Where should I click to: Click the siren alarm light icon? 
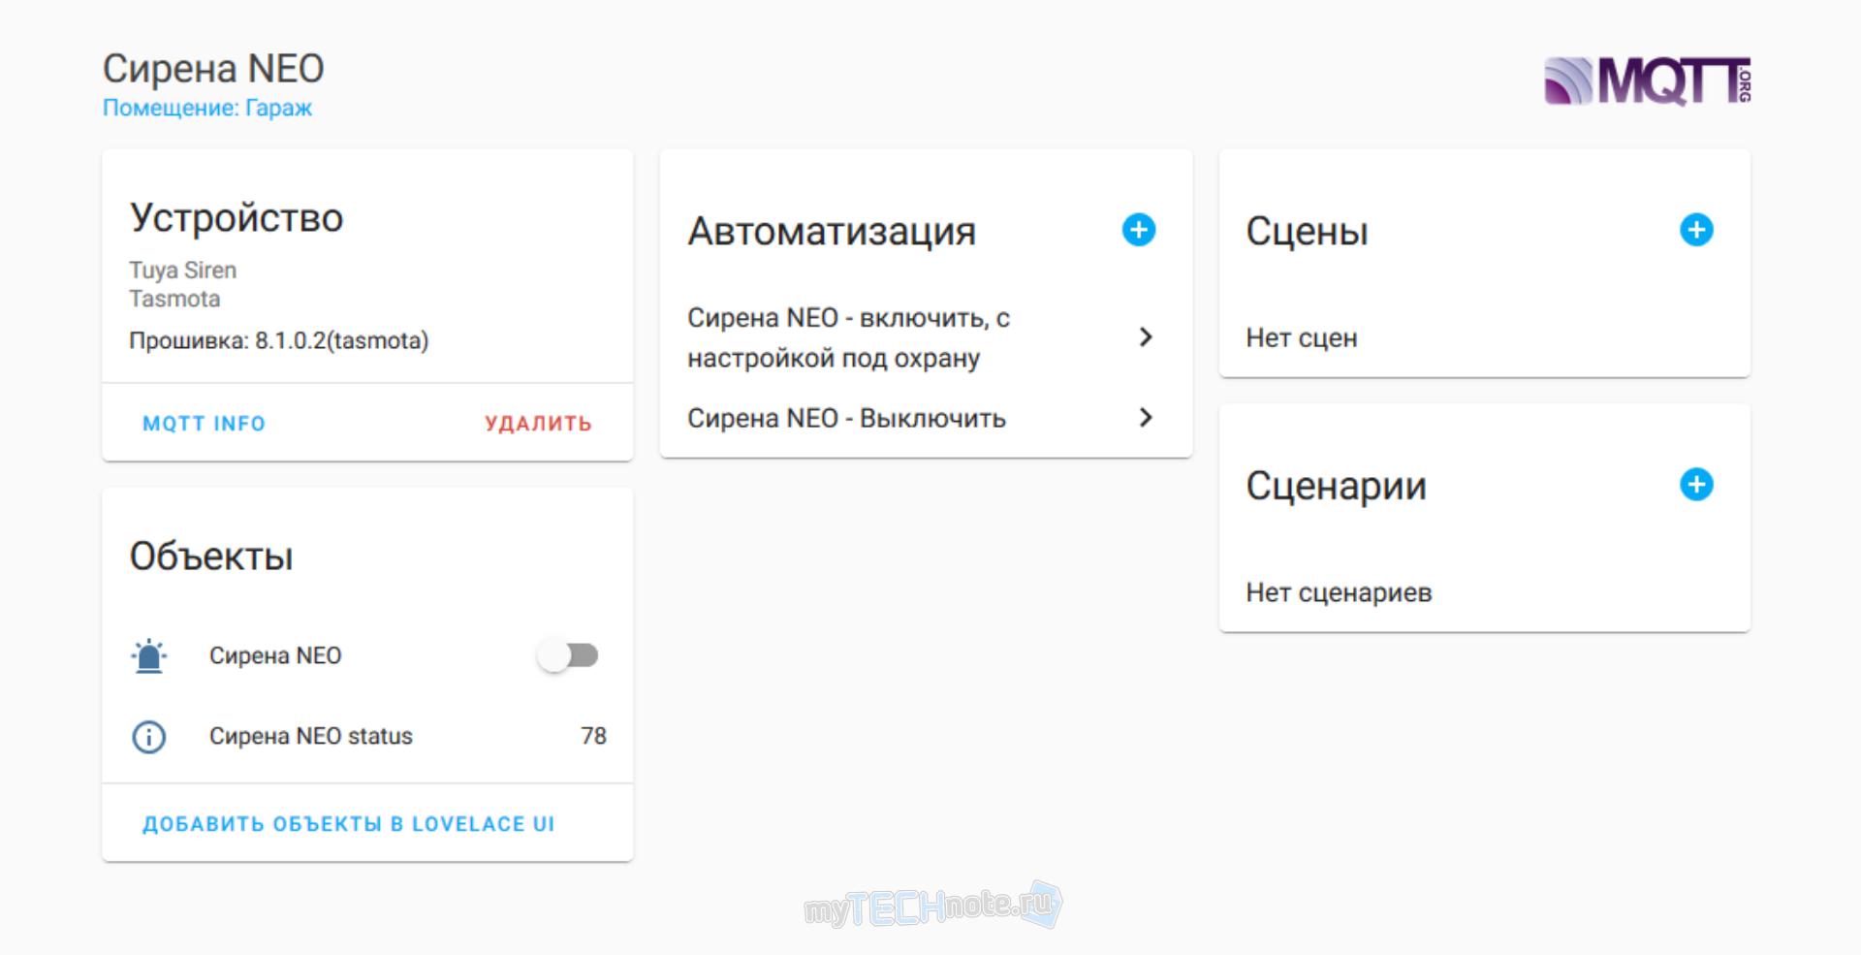(x=149, y=656)
